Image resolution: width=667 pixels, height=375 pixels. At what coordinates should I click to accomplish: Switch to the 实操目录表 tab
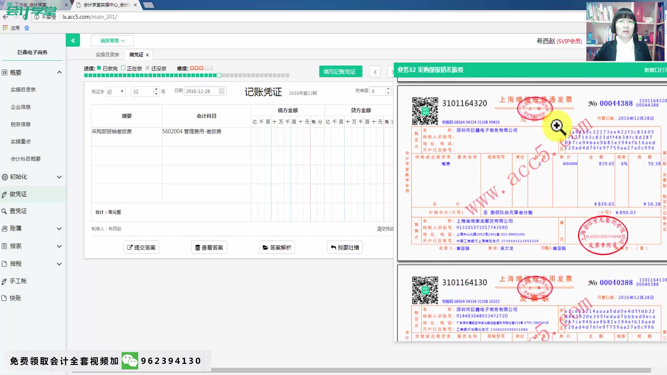(x=107, y=55)
